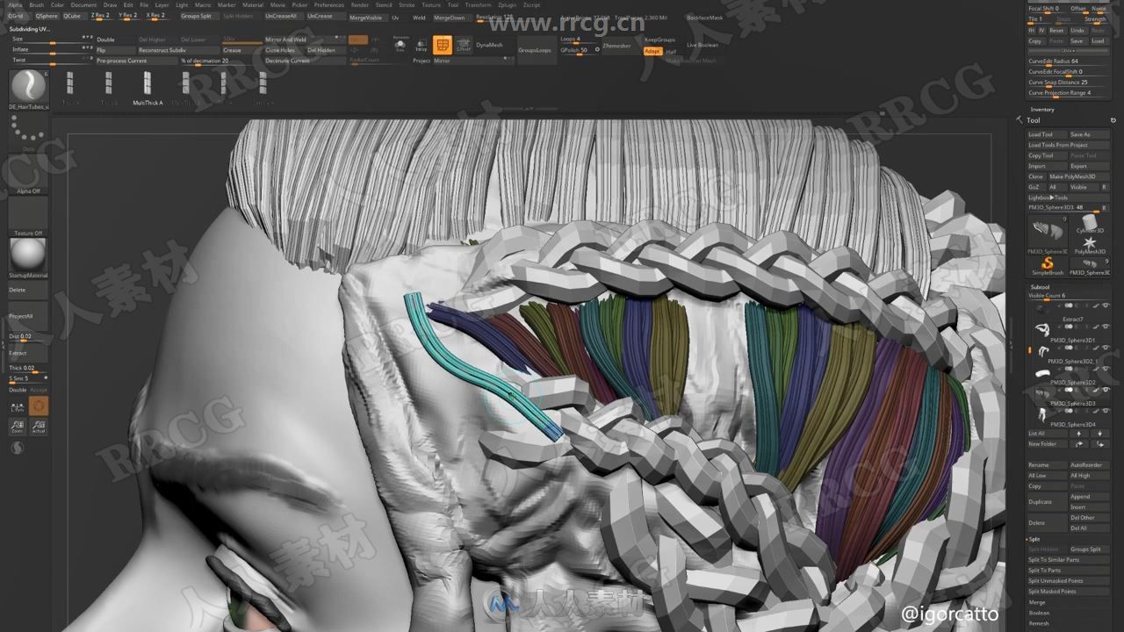Select the PM3D_Sphere3D1 subtool
Screen dimensions: 1124x632
tap(1069, 330)
